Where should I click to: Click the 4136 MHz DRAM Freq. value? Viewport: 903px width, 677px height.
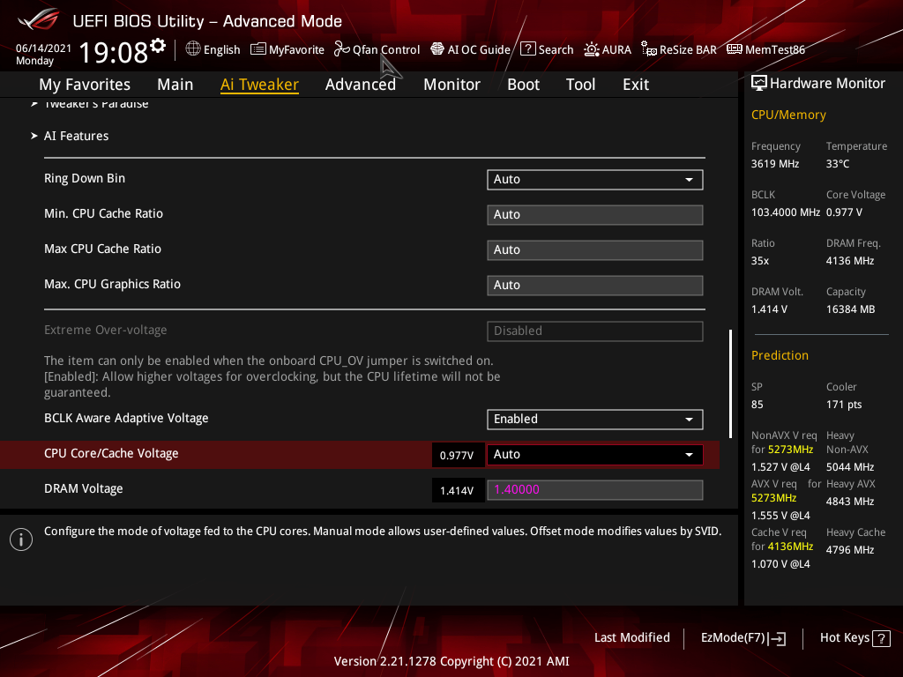[x=850, y=261]
